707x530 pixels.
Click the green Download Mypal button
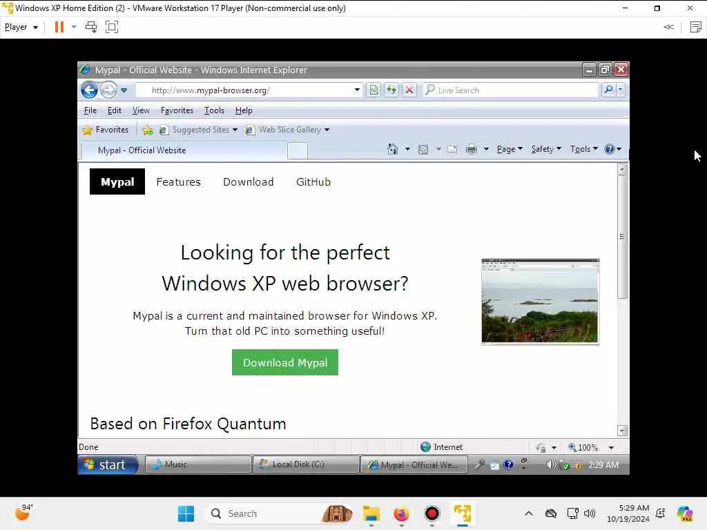coord(285,362)
